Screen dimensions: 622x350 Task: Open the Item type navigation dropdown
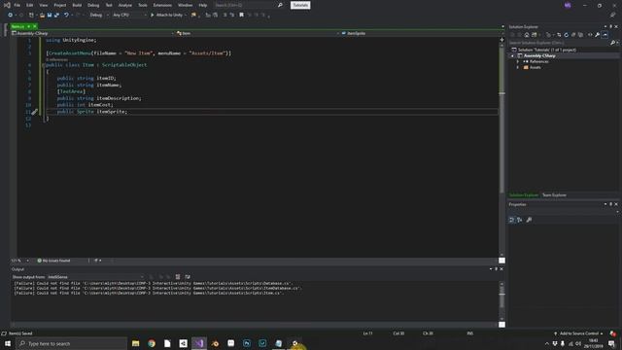pyautogui.click(x=257, y=33)
